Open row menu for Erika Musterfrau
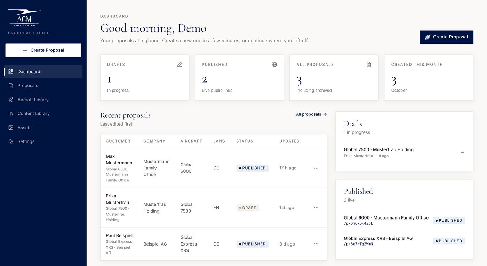The width and height of the screenshot is (487, 266). pos(316,208)
